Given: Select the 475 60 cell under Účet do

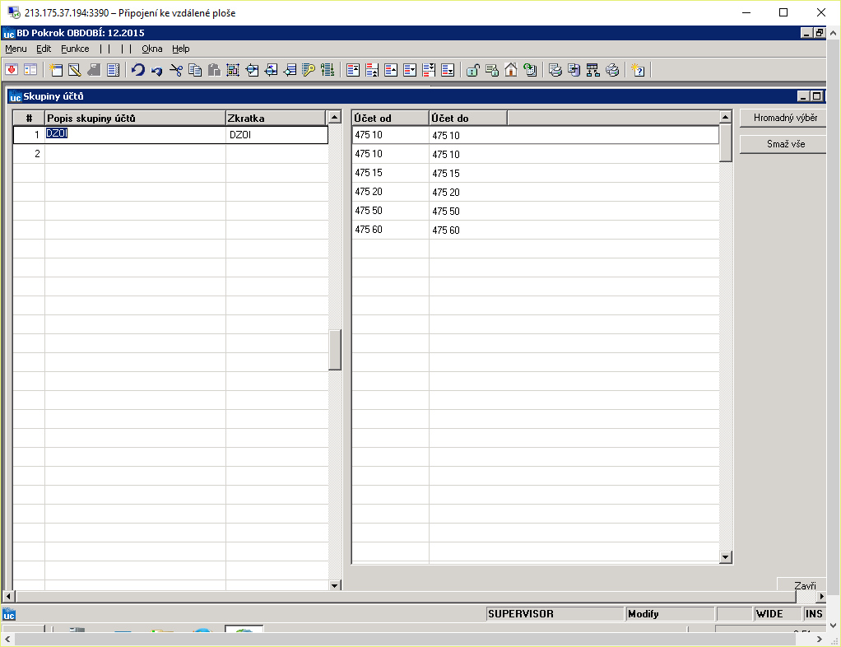Looking at the screenshot, I should 574,230.
